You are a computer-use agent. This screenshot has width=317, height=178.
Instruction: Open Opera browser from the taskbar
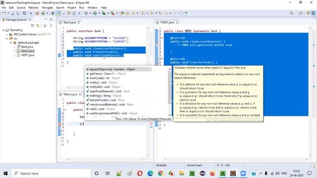tap(140, 174)
